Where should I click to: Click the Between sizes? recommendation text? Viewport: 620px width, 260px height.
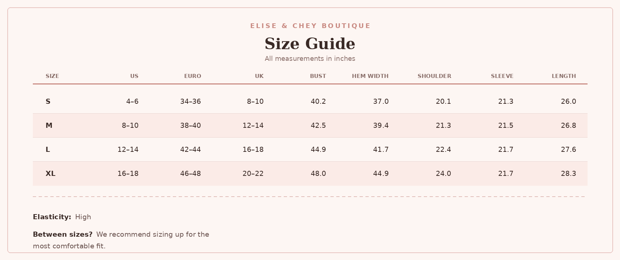tap(121, 240)
